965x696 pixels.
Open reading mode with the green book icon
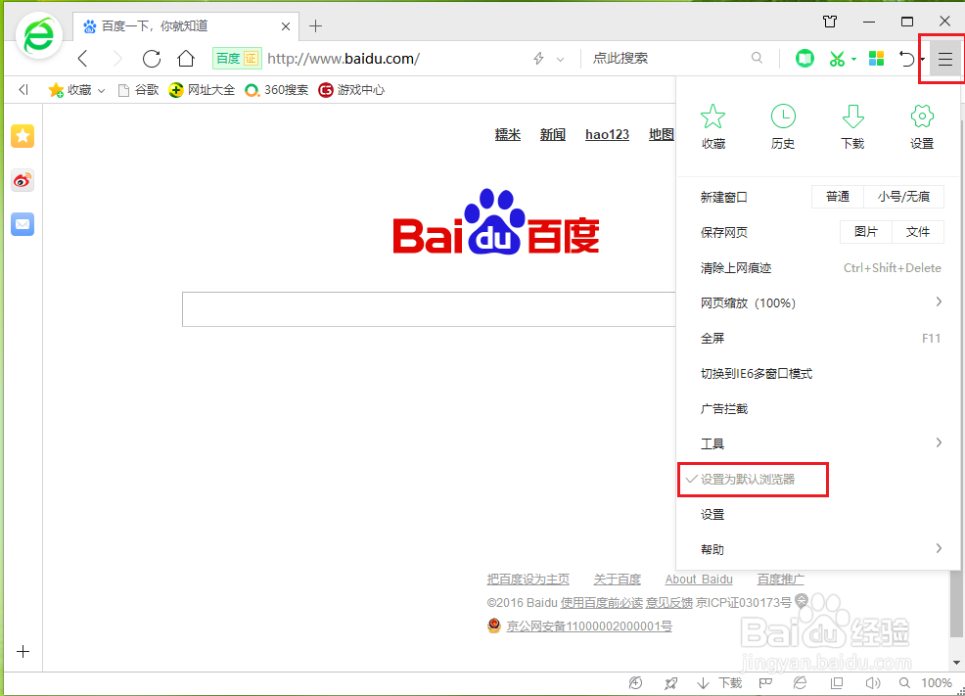pos(804,59)
